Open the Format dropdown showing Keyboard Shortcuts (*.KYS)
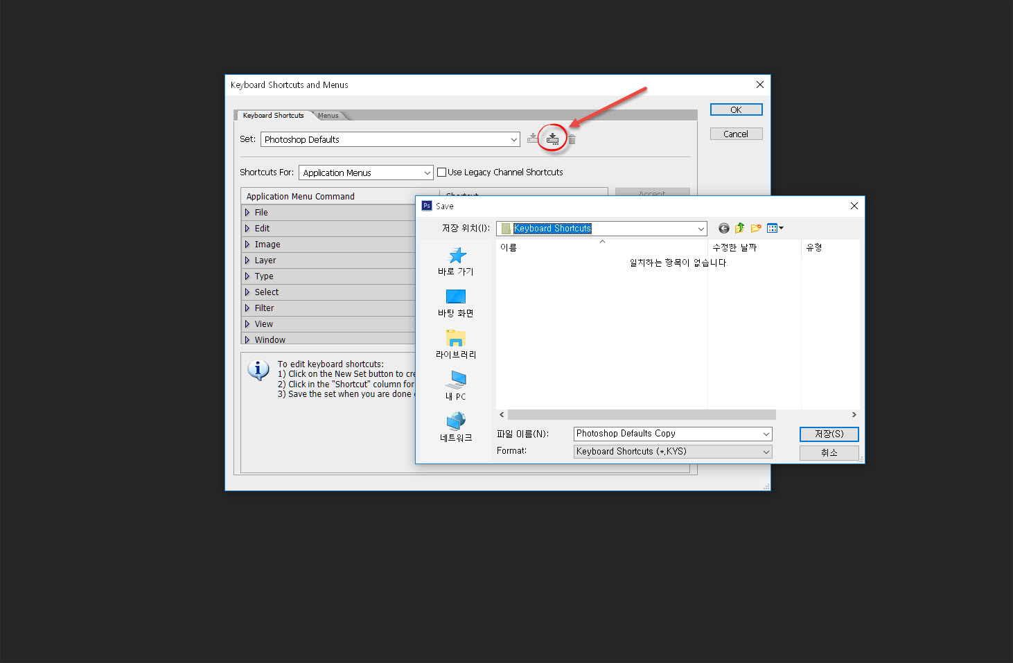Screen dimensions: 1013x663 pyautogui.click(x=673, y=452)
